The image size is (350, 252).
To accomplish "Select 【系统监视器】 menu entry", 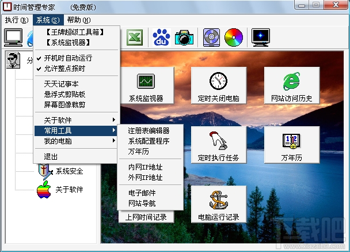I will coord(77,43).
